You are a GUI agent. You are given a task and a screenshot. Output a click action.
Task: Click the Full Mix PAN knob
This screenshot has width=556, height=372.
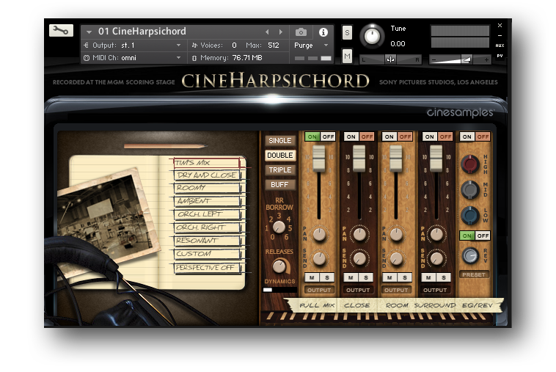(320, 235)
